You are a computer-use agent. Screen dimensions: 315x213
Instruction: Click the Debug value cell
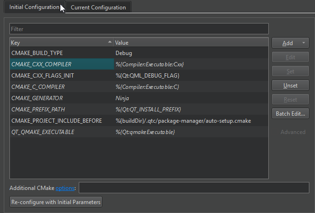(x=124, y=53)
